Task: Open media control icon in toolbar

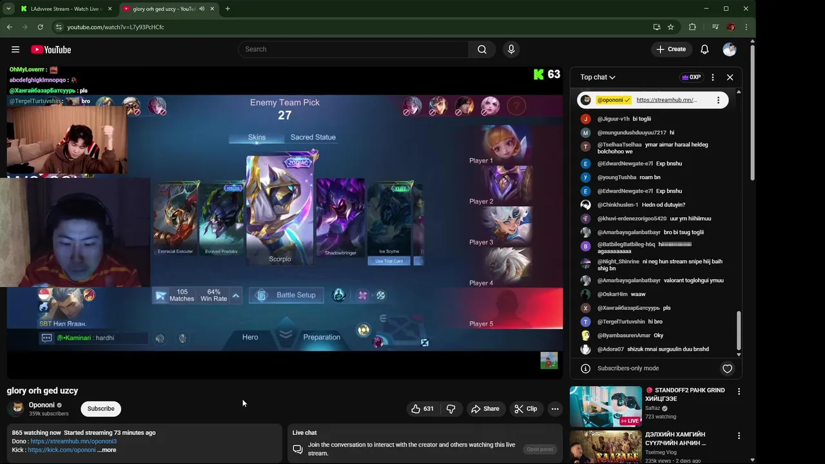Action: coord(715,27)
